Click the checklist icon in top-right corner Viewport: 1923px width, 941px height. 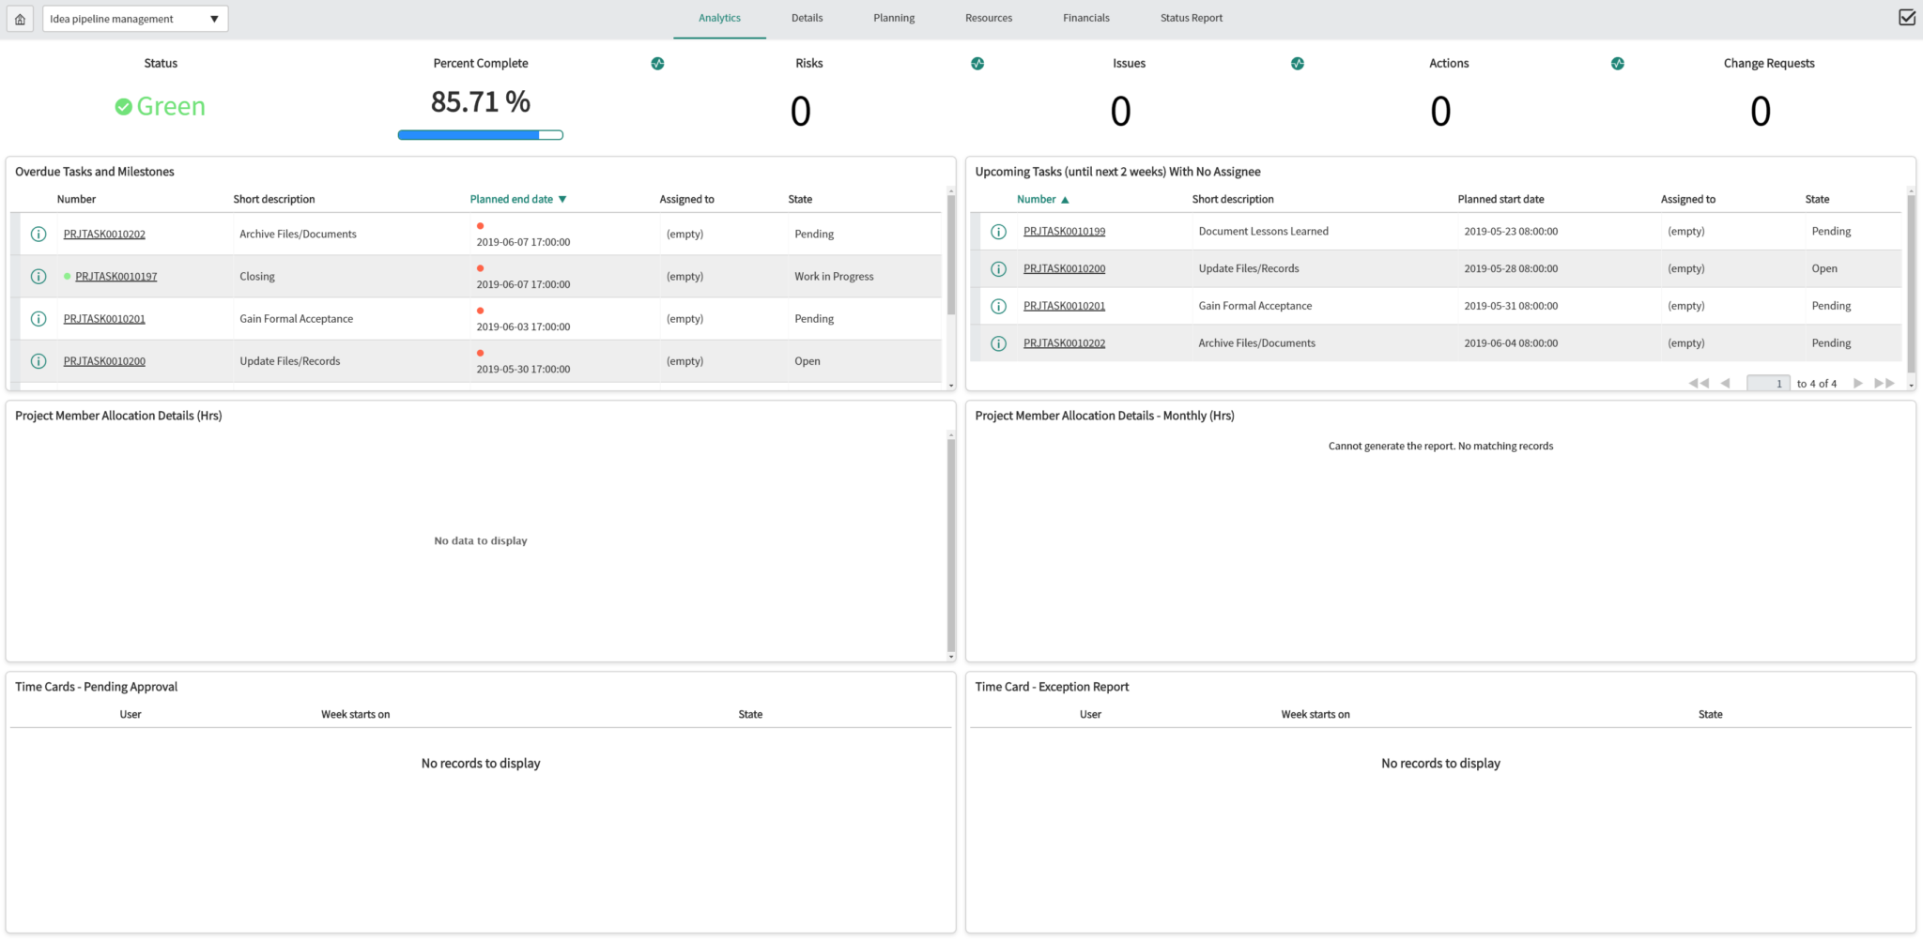coord(1906,17)
